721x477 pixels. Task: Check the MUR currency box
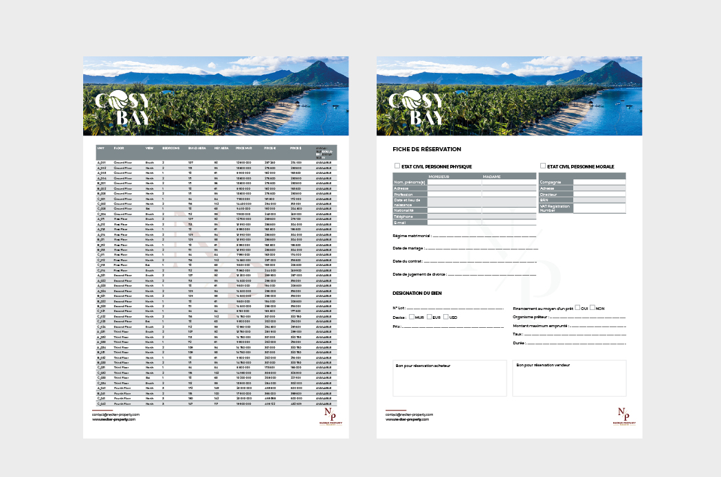(412, 317)
